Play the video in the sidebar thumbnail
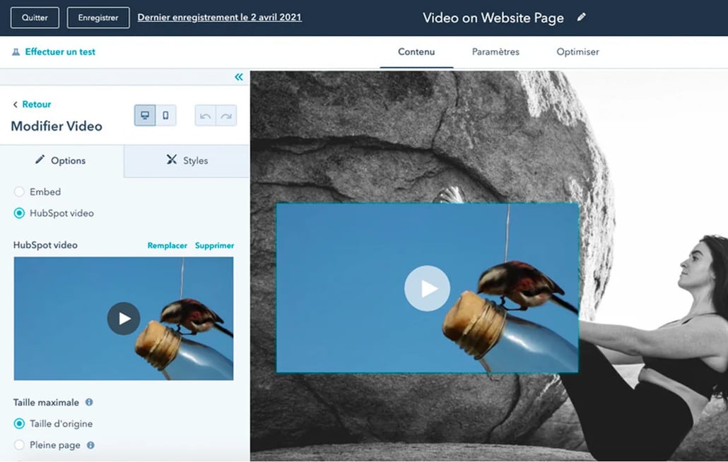The image size is (728, 462). tap(124, 319)
